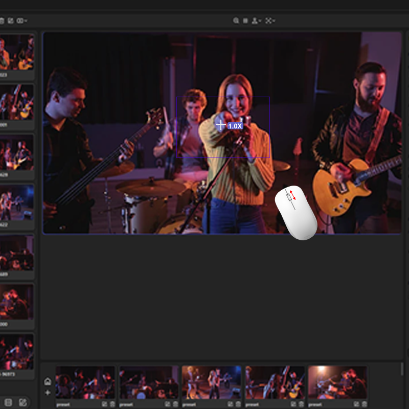Select the second preset thumbnail with drummer

tap(149, 382)
